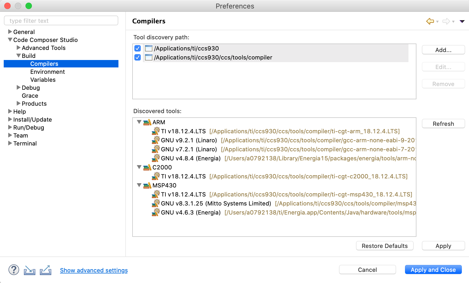Refresh the discovered tools list
Image resolution: width=469 pixels, height=283 pixels.
pyautogui.click(x=443, y=124)
